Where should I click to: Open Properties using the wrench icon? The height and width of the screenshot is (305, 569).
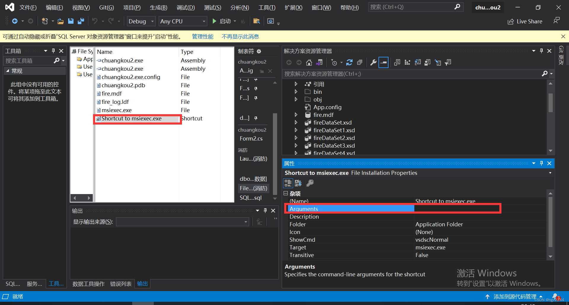(x=373, y=62)
